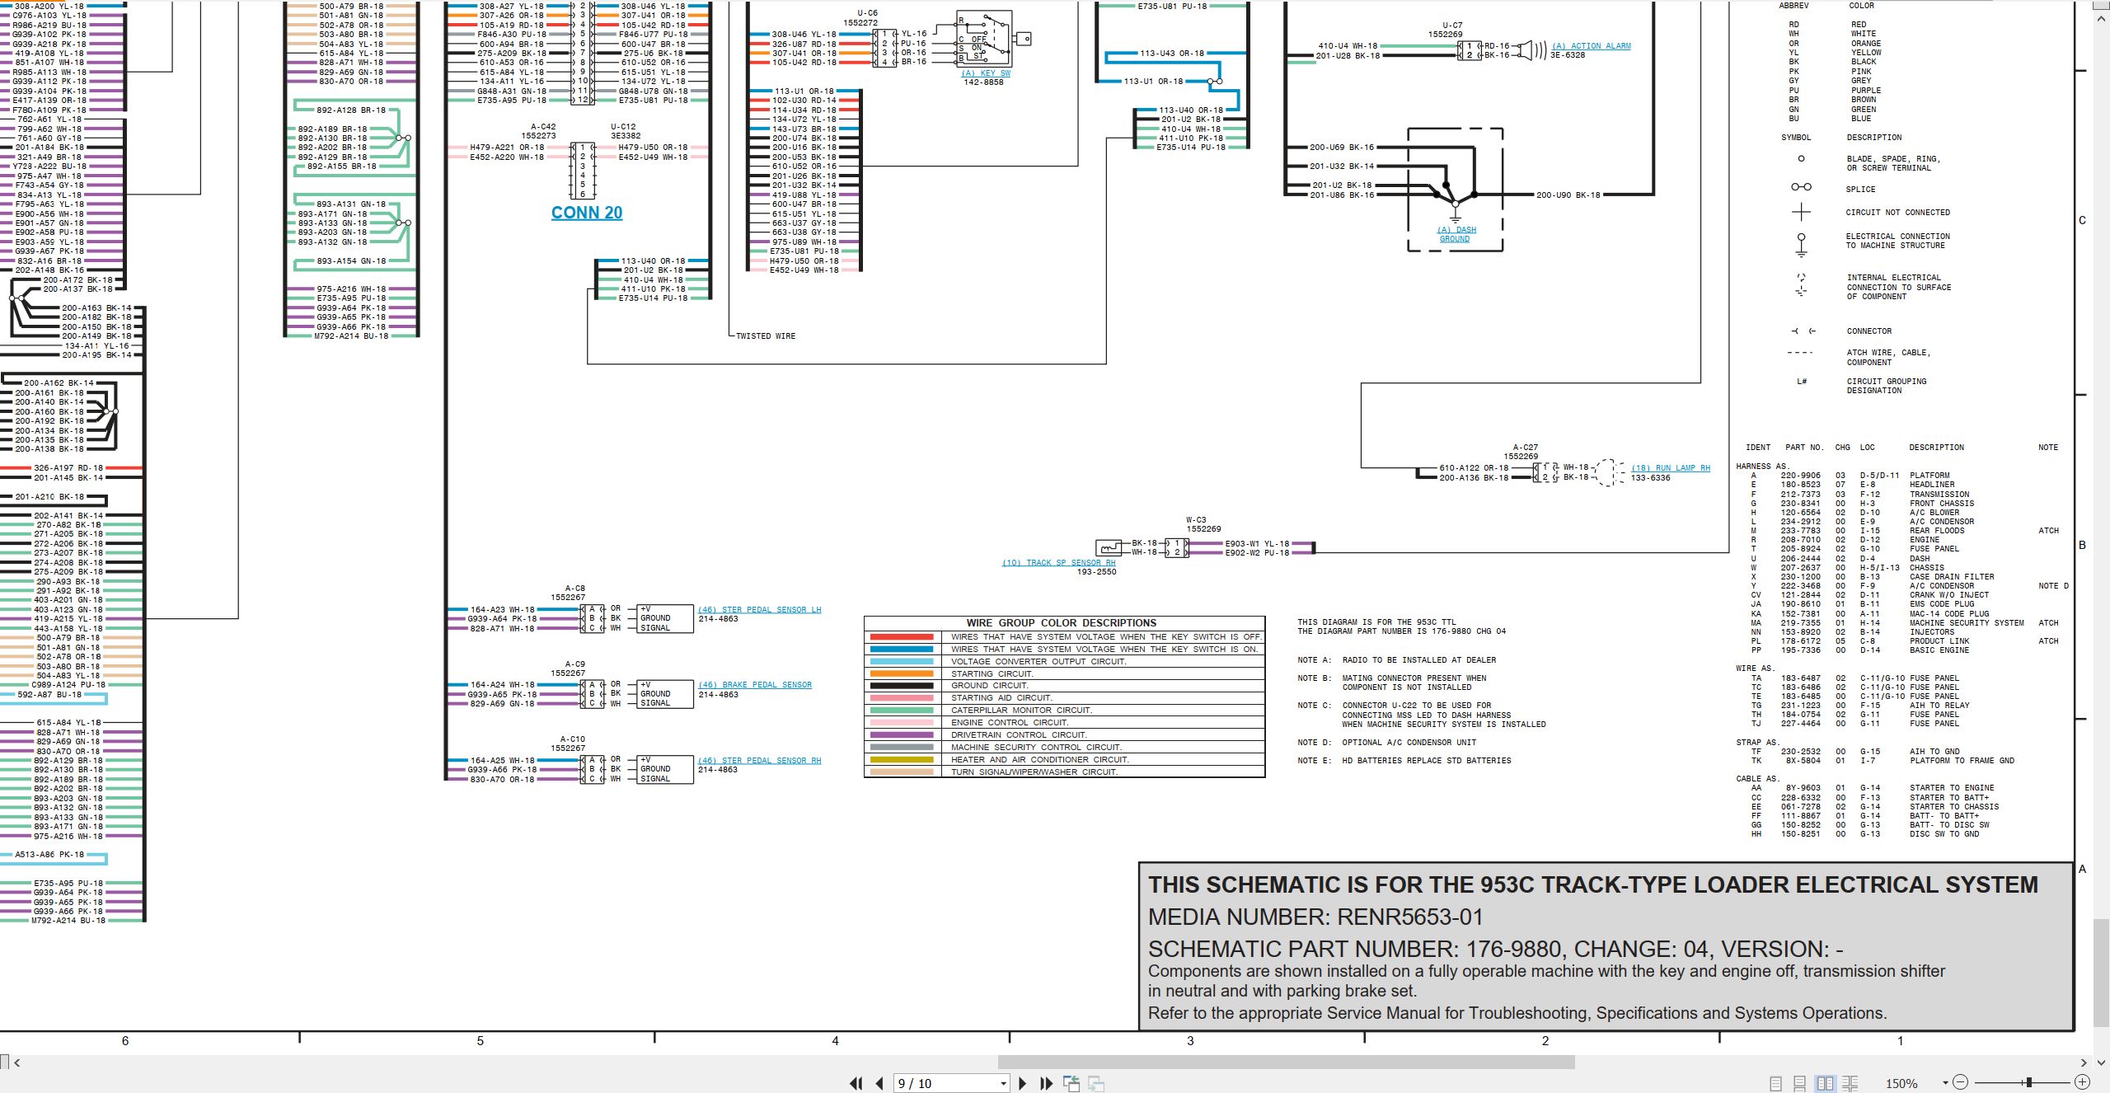This screenshot has width=2110, height=1093.
Task: Click the MEDIA NUMBER: RENR5653-01 text
Action: [1315, 917]
